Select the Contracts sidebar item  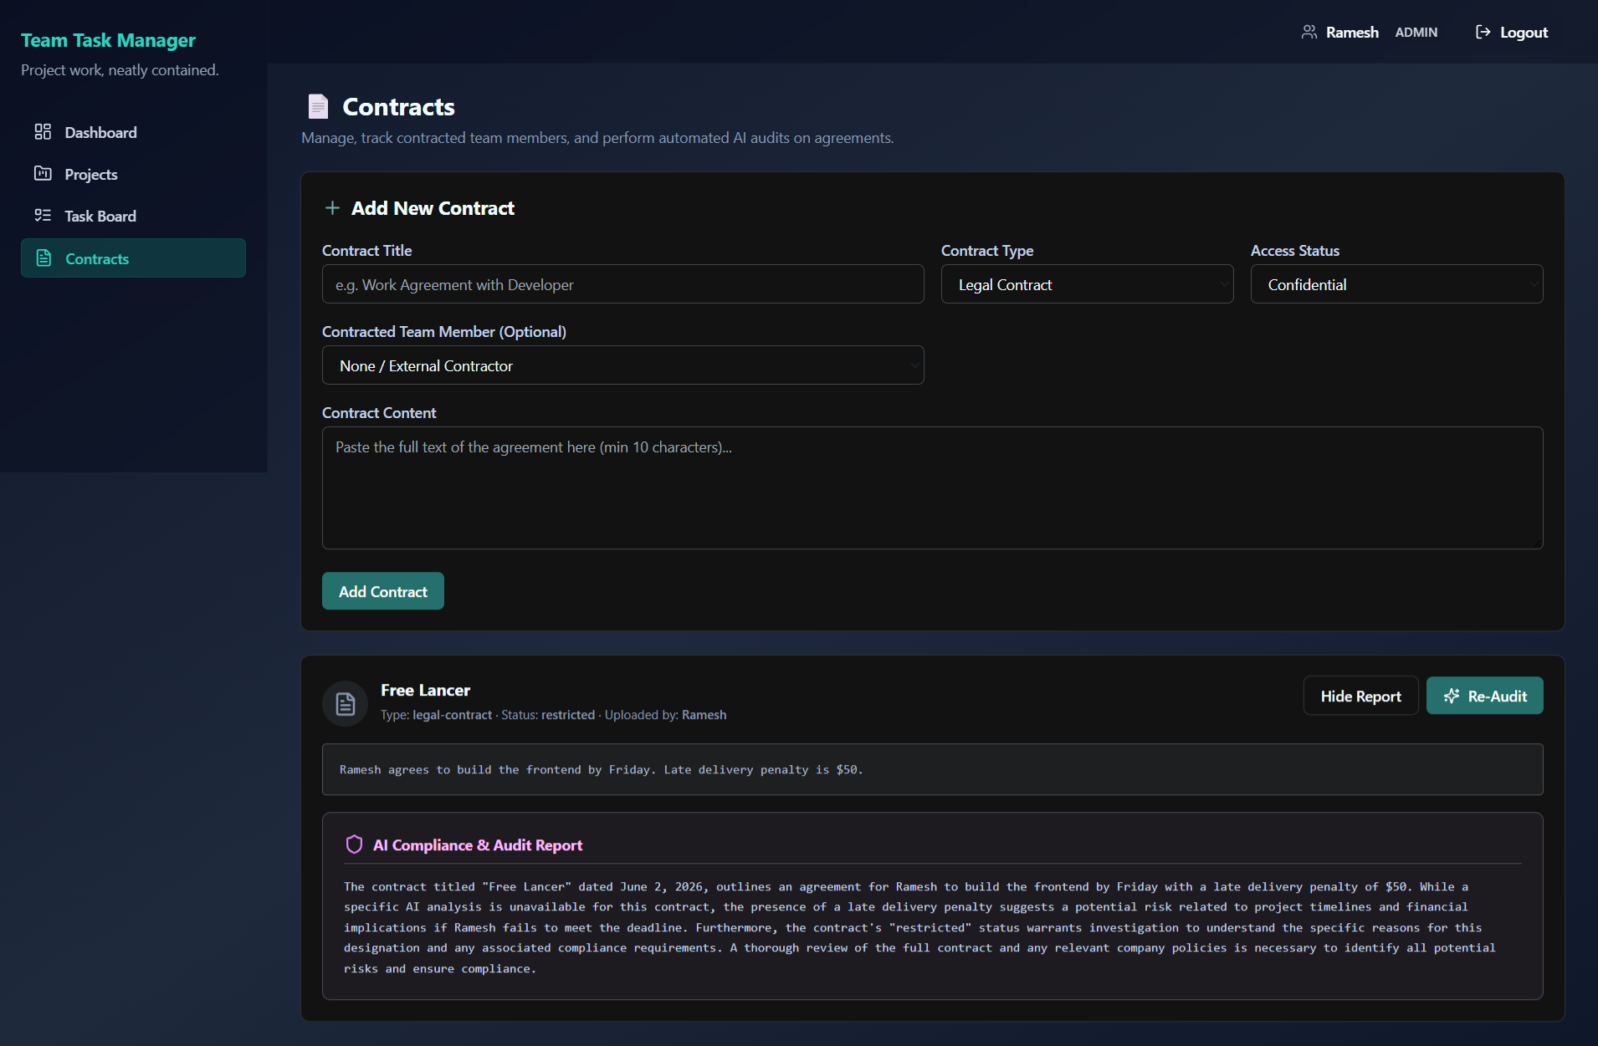(133, 258)
